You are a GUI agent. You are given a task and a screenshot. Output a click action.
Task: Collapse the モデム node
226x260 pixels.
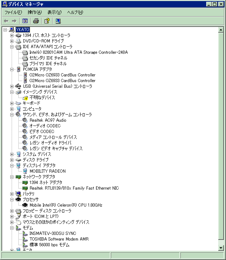point(12,228)
